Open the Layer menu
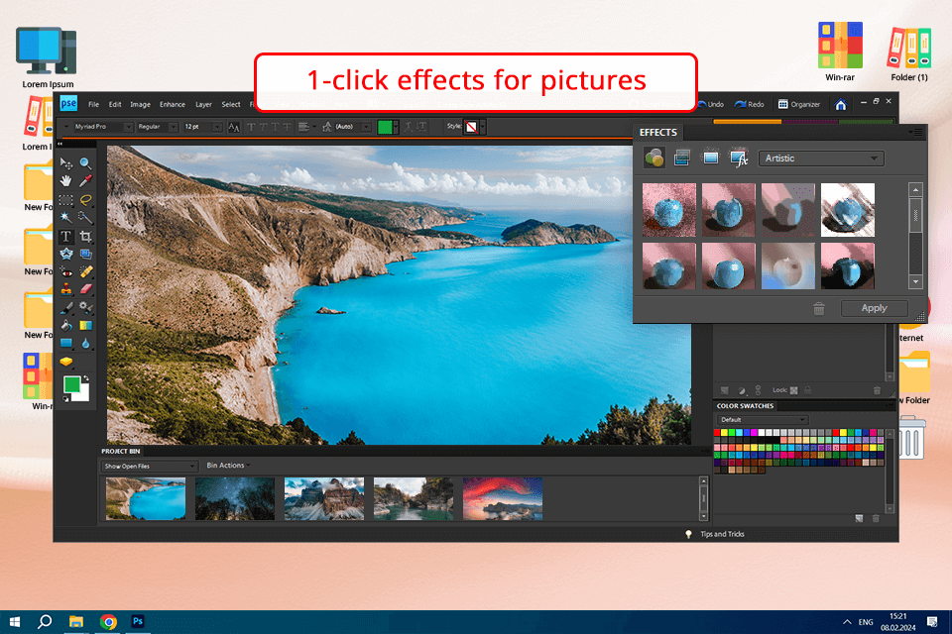This screenshot has height=634, width=952. pos(203,104)
